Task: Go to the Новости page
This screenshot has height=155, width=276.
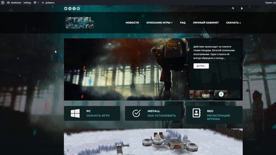Action: 132,23
